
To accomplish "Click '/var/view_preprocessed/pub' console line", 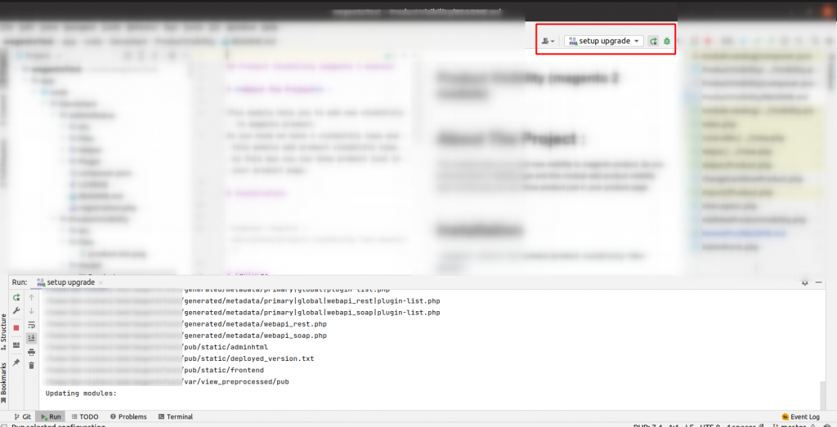I will (235, 382).
